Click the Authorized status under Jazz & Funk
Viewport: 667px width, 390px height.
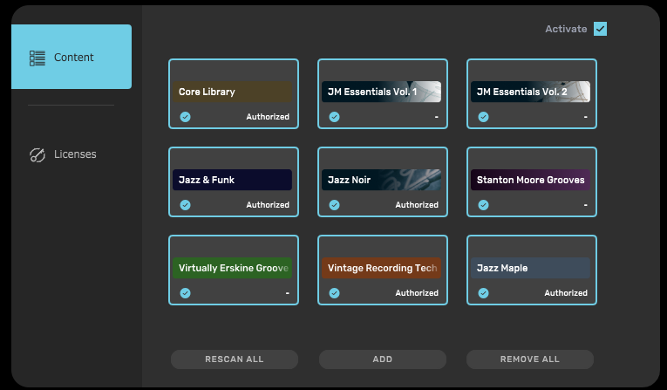click(268, 205)
